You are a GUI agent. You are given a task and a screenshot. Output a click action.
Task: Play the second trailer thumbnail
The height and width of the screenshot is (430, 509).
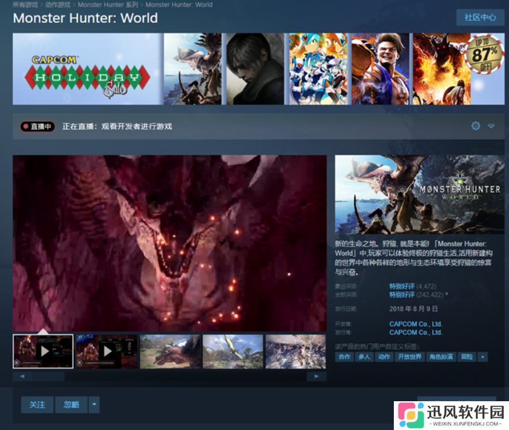[107, 352]
